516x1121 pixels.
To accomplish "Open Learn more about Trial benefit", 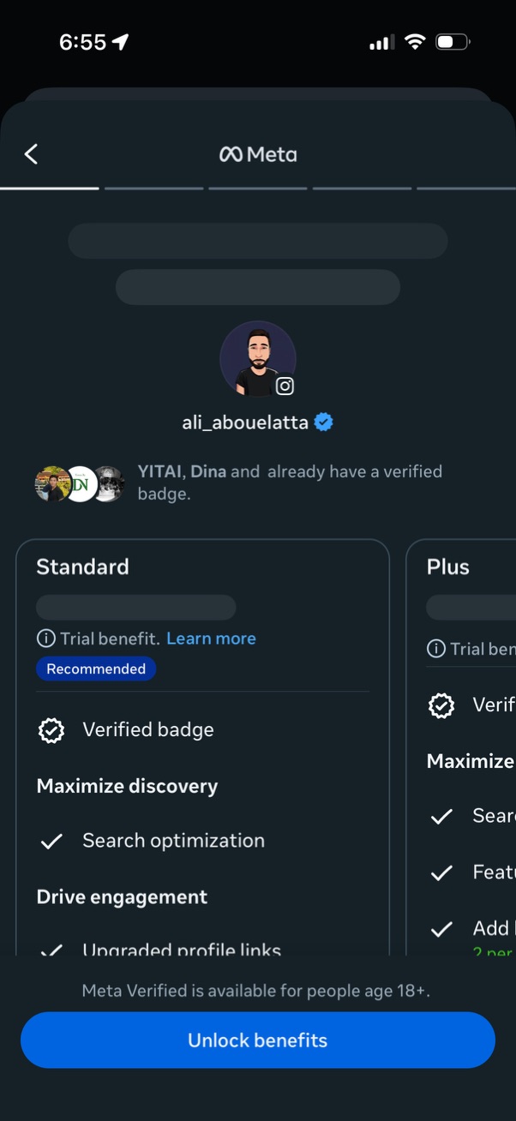I will [x=211, y=638].
